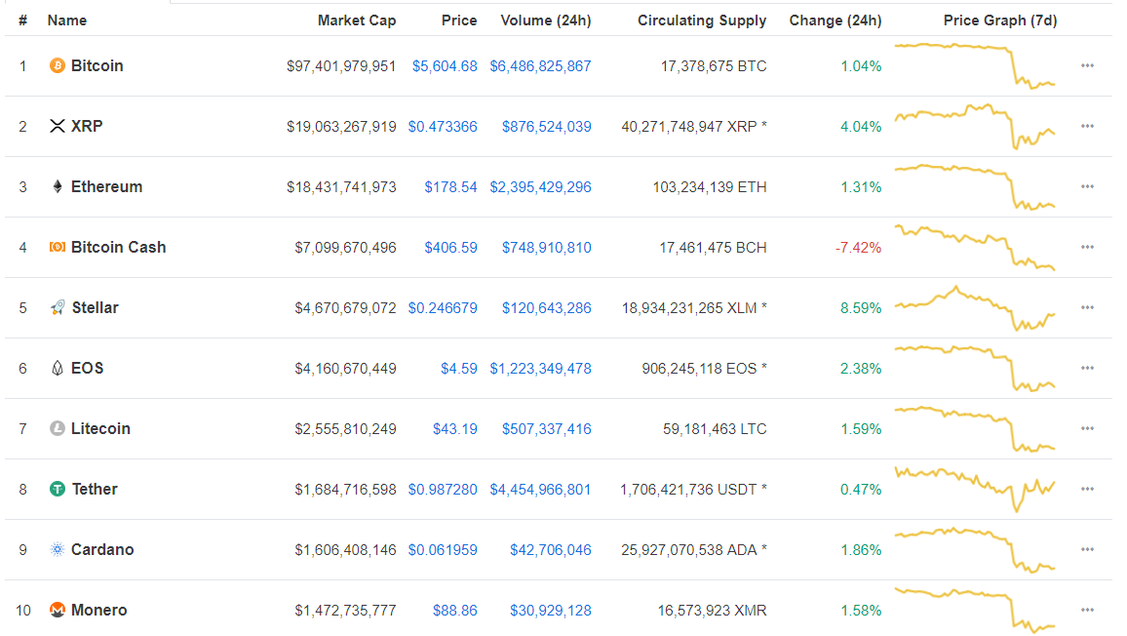Open the Litecoin name link

100,429
